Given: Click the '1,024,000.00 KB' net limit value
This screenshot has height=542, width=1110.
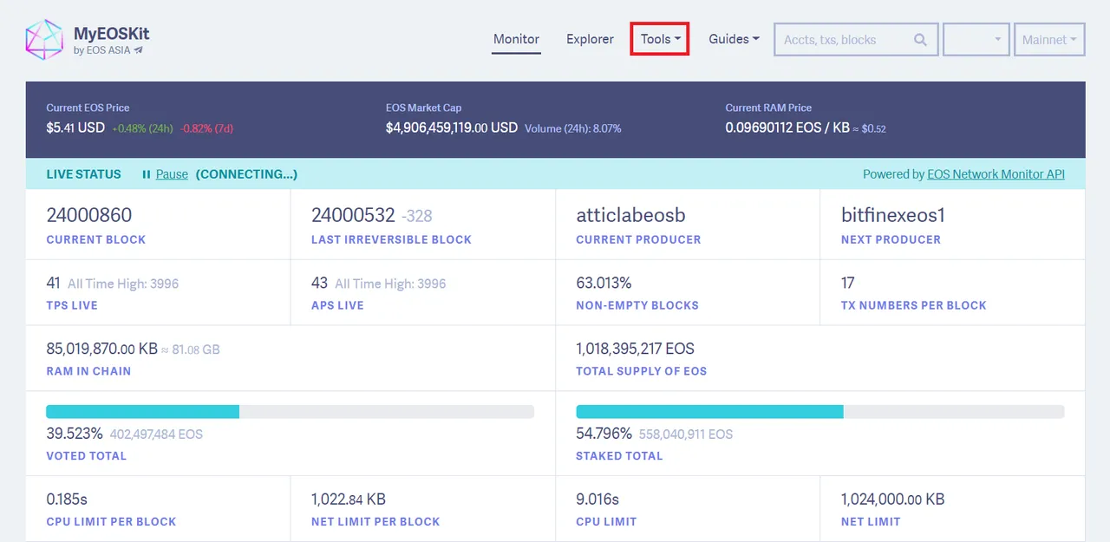Looking at the screenshot, I should click(x=893, y=500).
